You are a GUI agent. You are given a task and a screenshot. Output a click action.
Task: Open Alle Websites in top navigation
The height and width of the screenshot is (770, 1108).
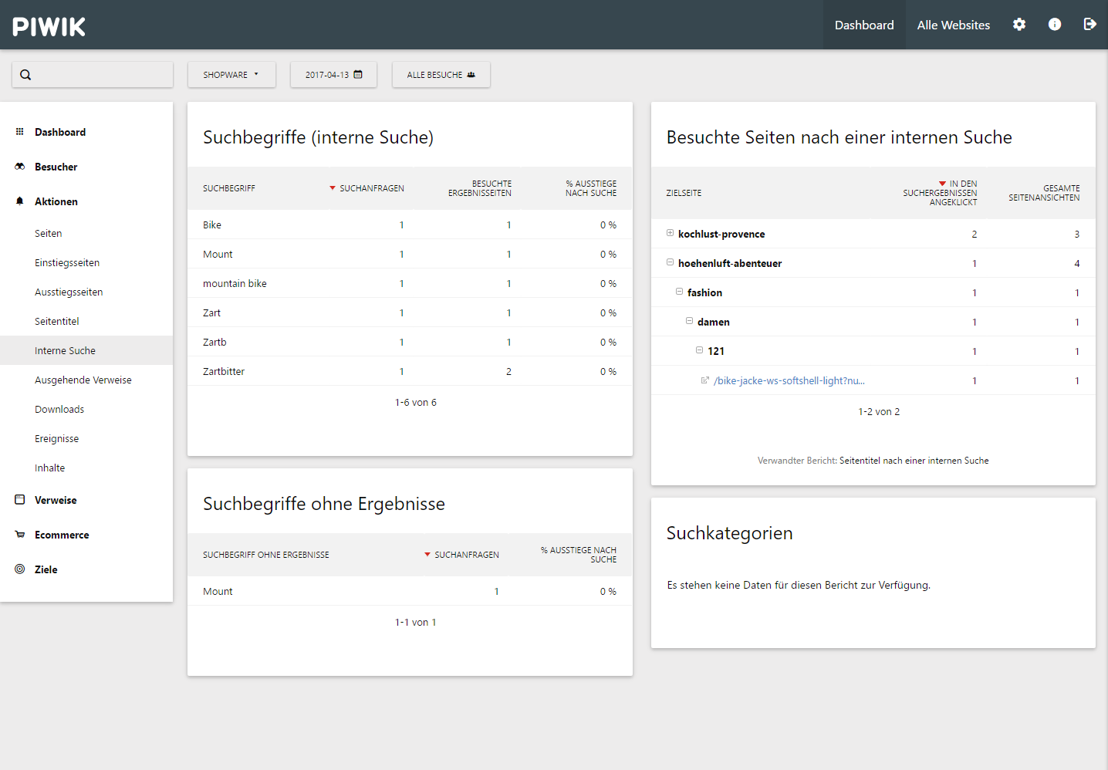point(954,25)
